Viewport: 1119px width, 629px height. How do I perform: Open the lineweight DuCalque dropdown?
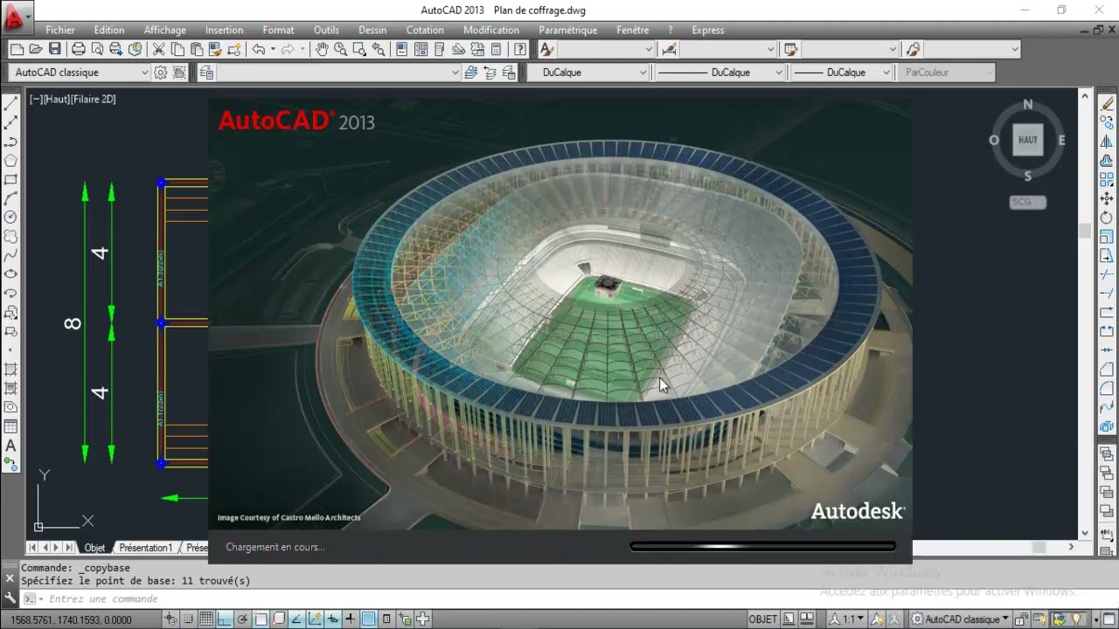click(842, 73)
